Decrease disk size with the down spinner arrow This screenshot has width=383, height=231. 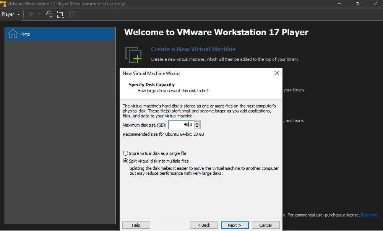point(197,127)
